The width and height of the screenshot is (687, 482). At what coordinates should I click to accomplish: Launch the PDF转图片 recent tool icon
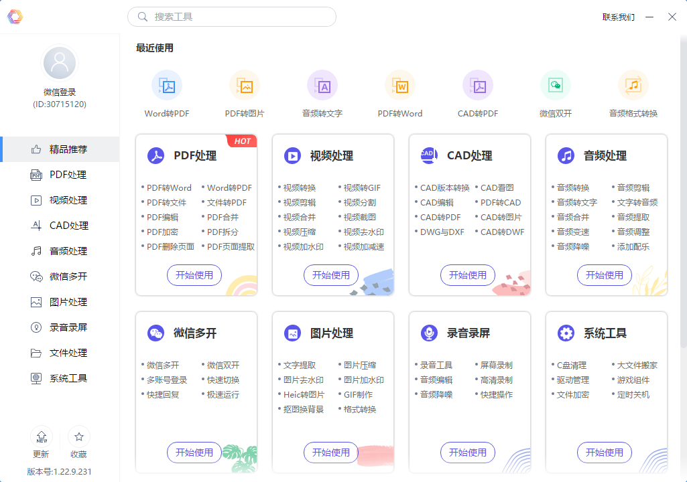[245, 86]
